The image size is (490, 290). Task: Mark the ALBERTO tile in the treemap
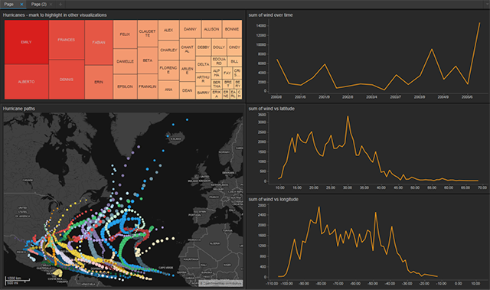(x=27, y=82)
